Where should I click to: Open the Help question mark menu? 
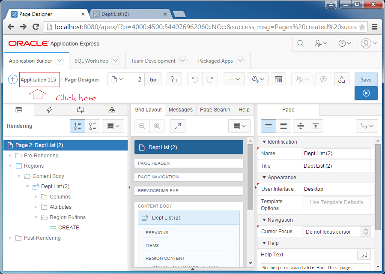pyautogui.click(x=345, y=43)
